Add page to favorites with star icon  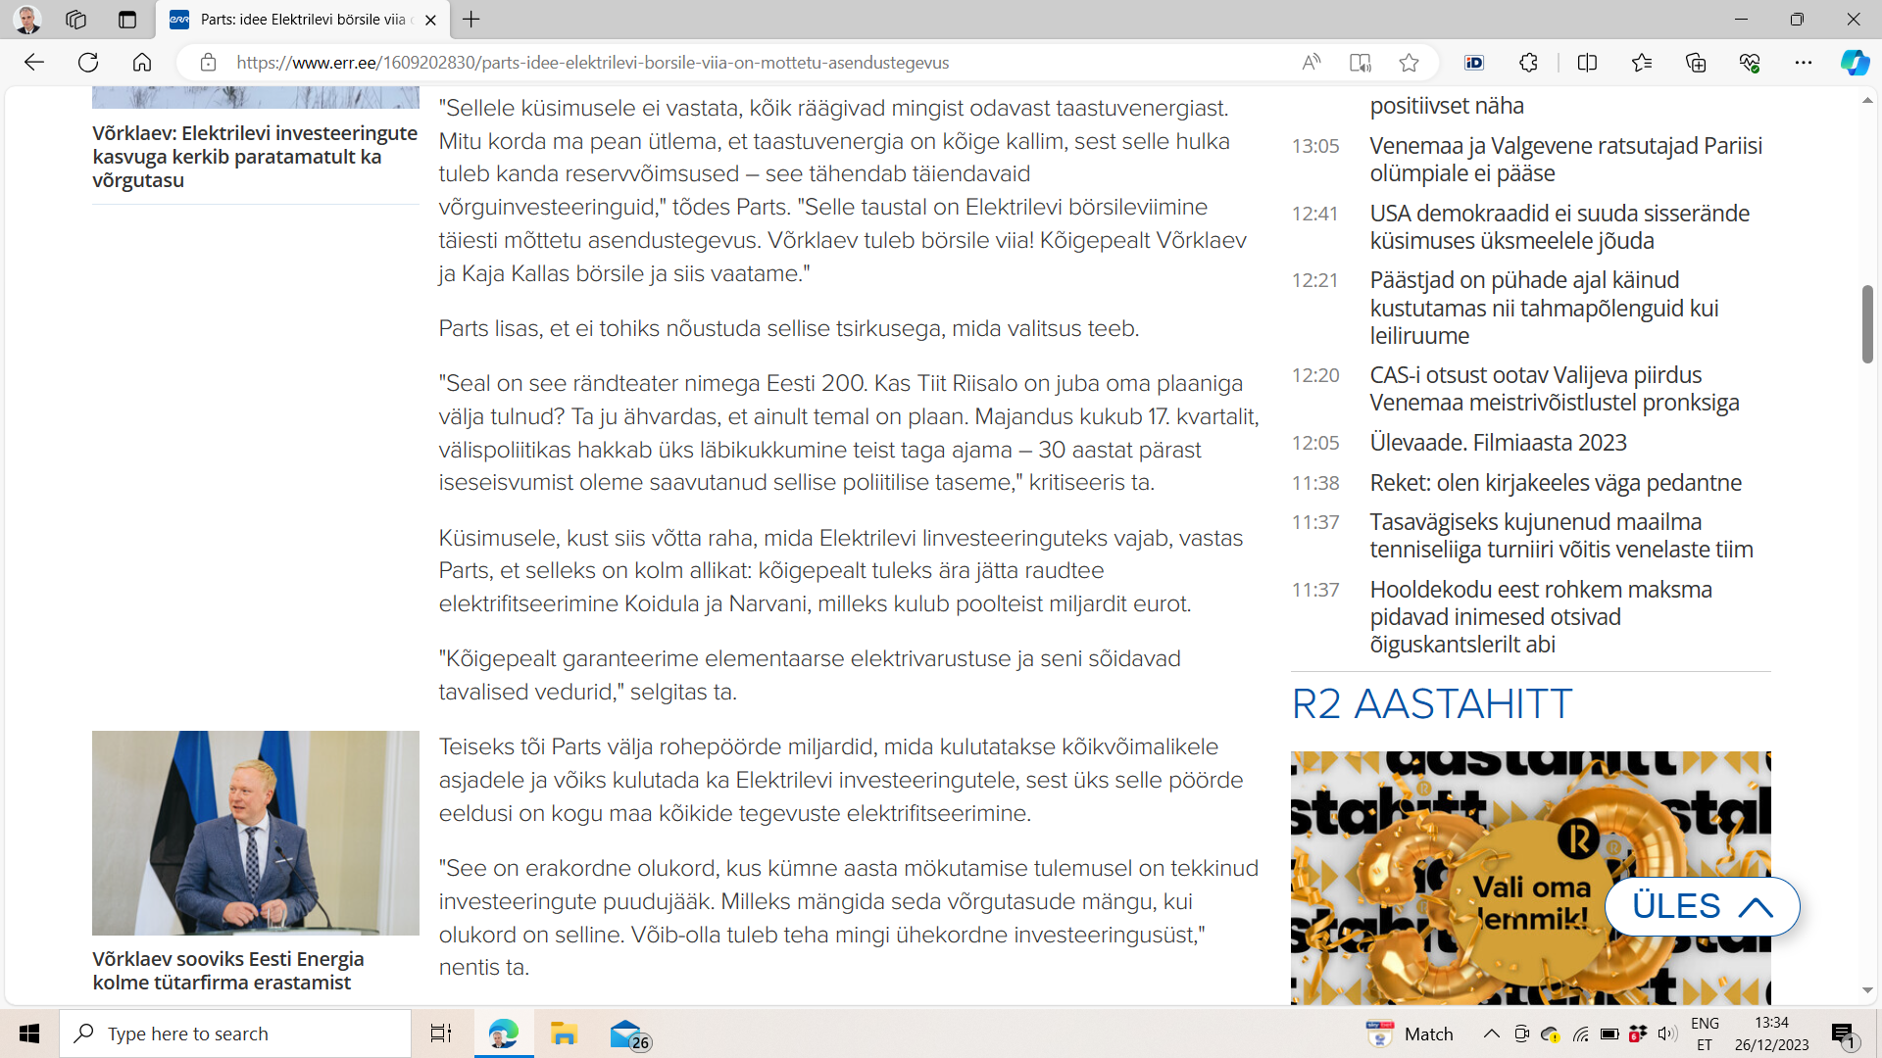click(1409, 63)
